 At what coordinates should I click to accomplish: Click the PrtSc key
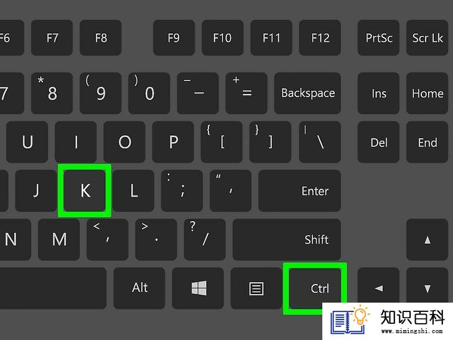click(x=378, y=38)
